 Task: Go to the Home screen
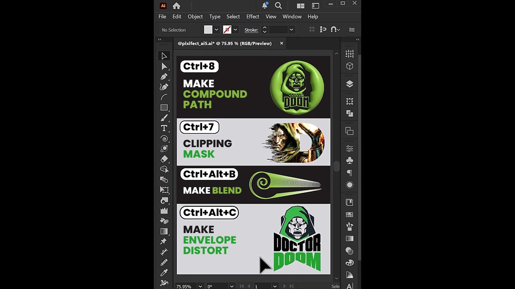[176, 6]
